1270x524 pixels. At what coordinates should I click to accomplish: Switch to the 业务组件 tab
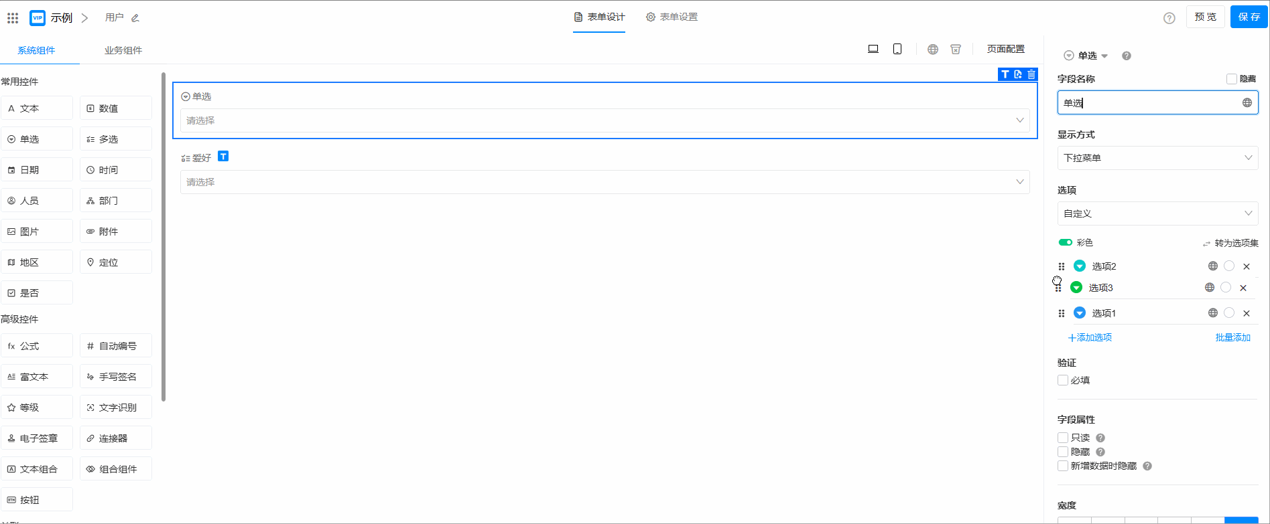tap(123, 50)
